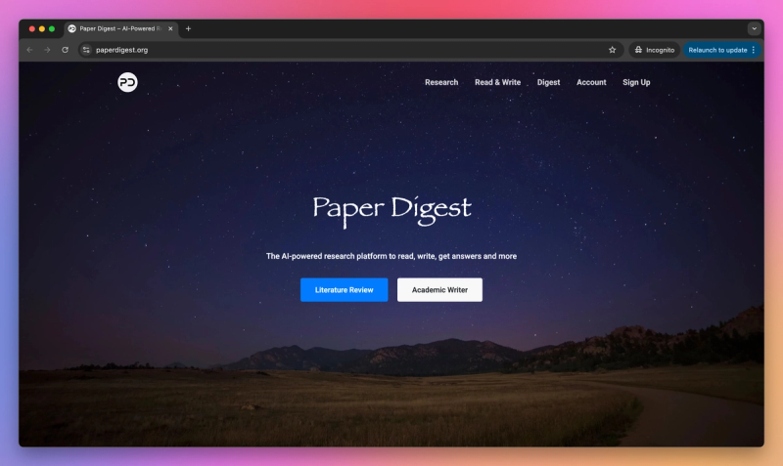Open a new tab with plus button

pos(188,29)
